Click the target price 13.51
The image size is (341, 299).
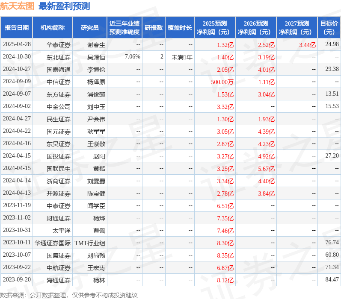(x=332, y=94)
